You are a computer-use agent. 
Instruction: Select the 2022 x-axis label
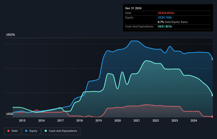coord(156,121)
